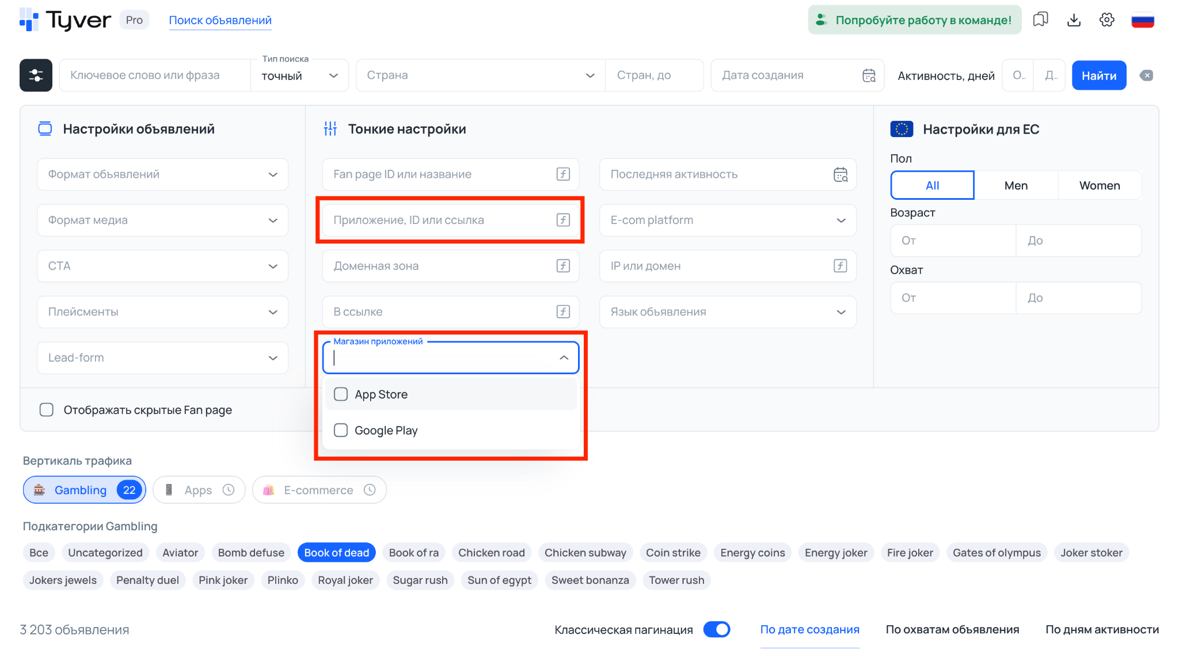Viewport: 1179px width, 661px height.
Task: Select the Gambling vertical
Action: (85, 490)
